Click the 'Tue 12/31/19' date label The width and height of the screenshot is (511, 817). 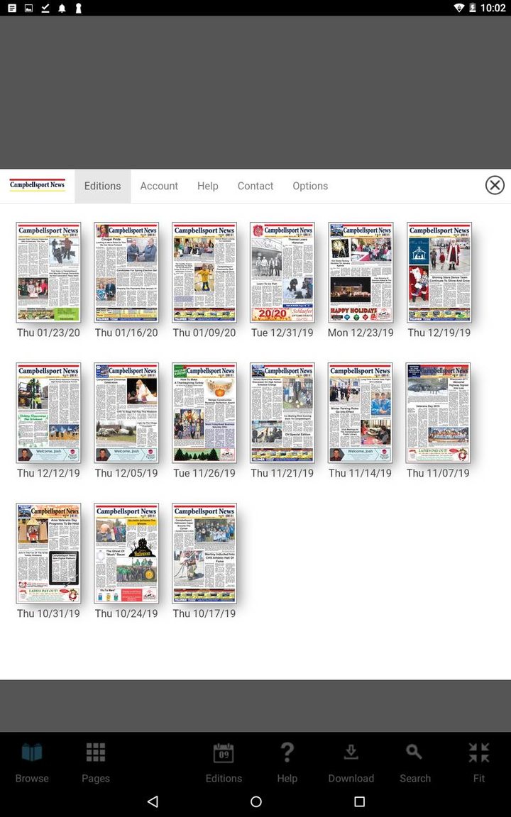(282, 333)
